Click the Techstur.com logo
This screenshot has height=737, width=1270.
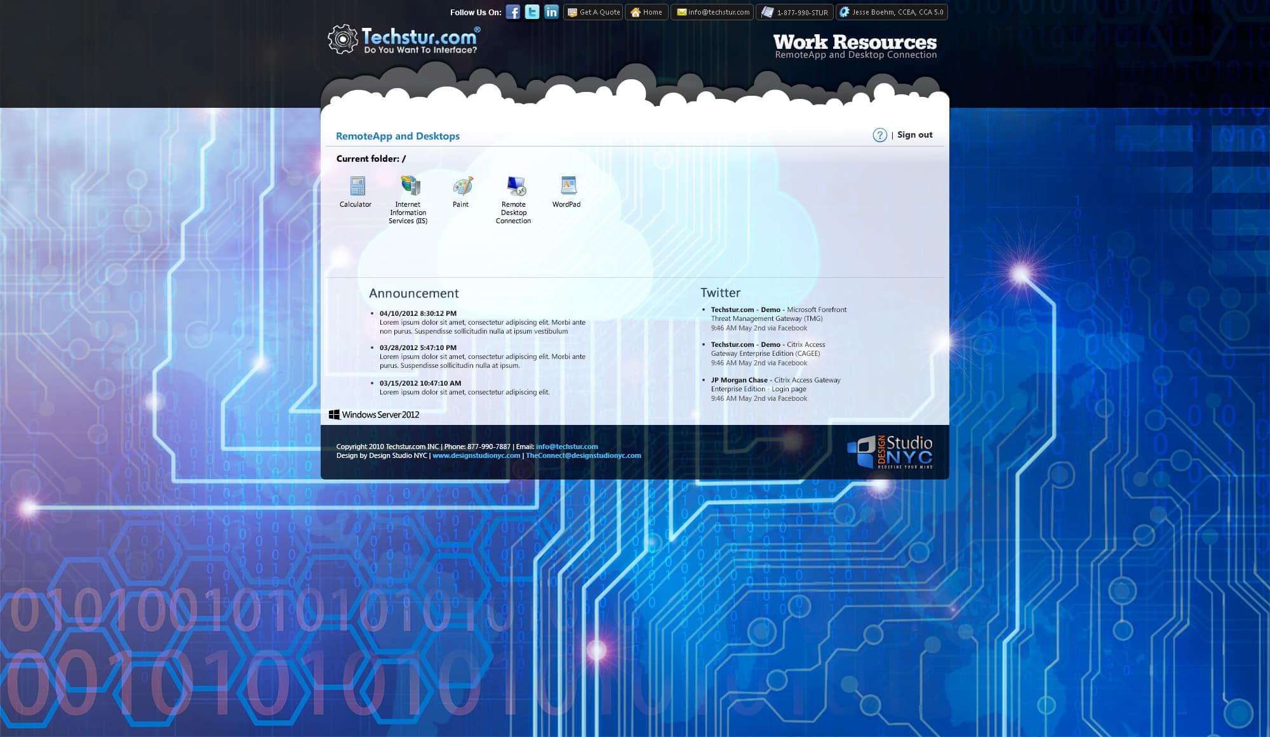click(404, 39)
